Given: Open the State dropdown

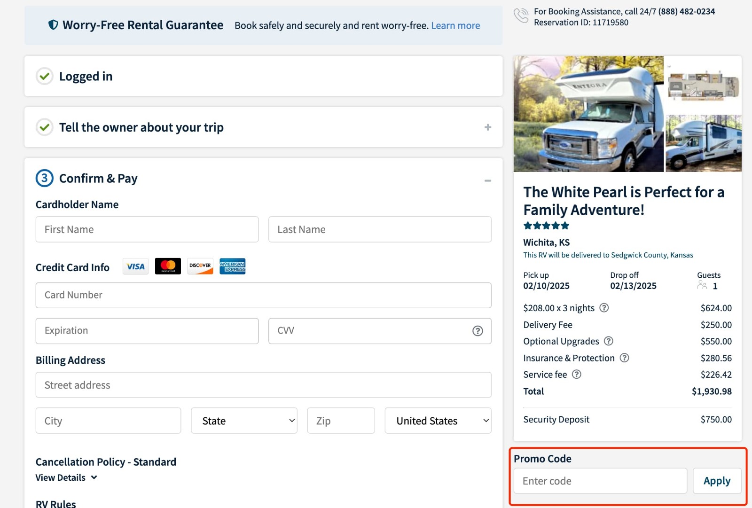Looking at the screenshot, I should (244, 421).
